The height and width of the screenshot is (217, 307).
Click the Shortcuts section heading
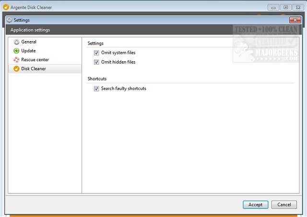97,79
